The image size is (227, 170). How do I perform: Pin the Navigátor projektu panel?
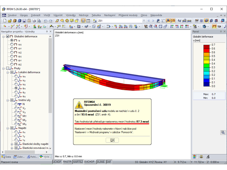(x=47, y=32)
